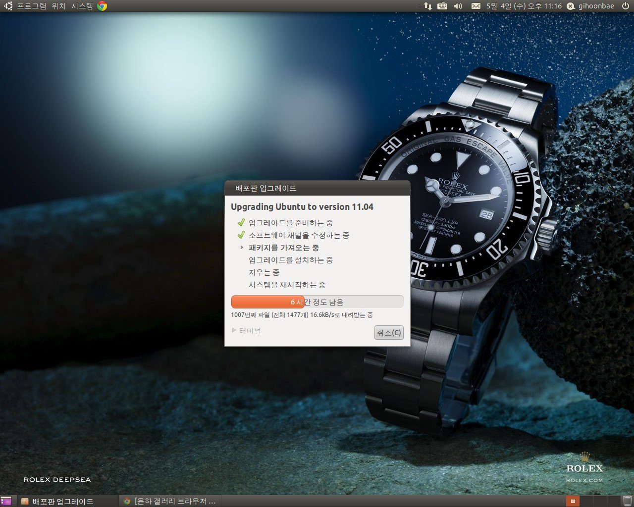Click 업그레이드를 설치하는 중 step

(291, 260)
